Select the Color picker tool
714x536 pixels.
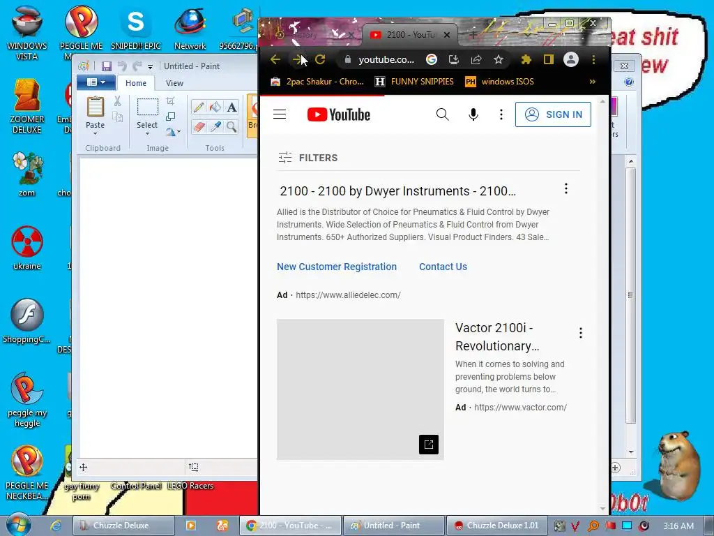pos(215,127)
